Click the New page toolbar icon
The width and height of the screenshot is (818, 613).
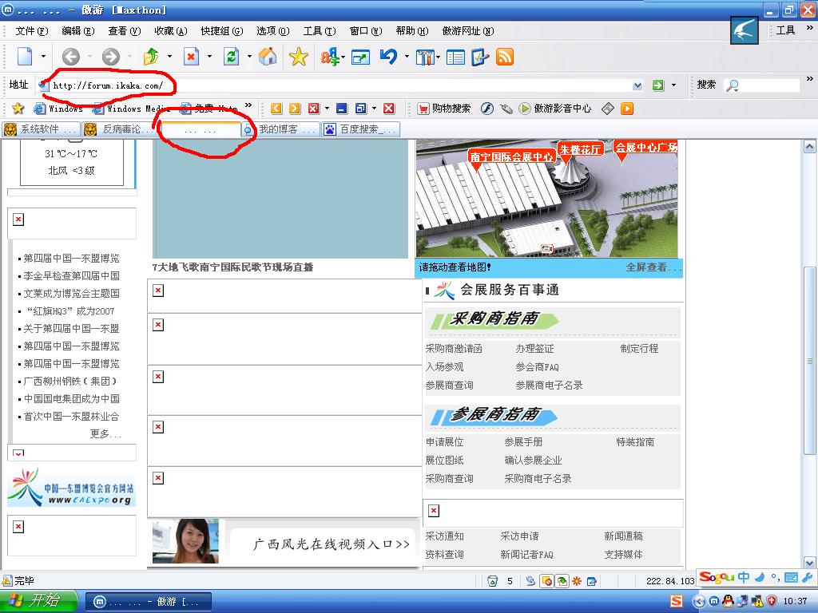coord(25,57)
